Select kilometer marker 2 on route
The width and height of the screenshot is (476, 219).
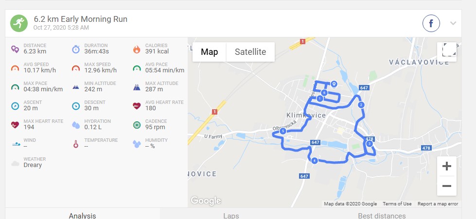(x=361, y=105)
